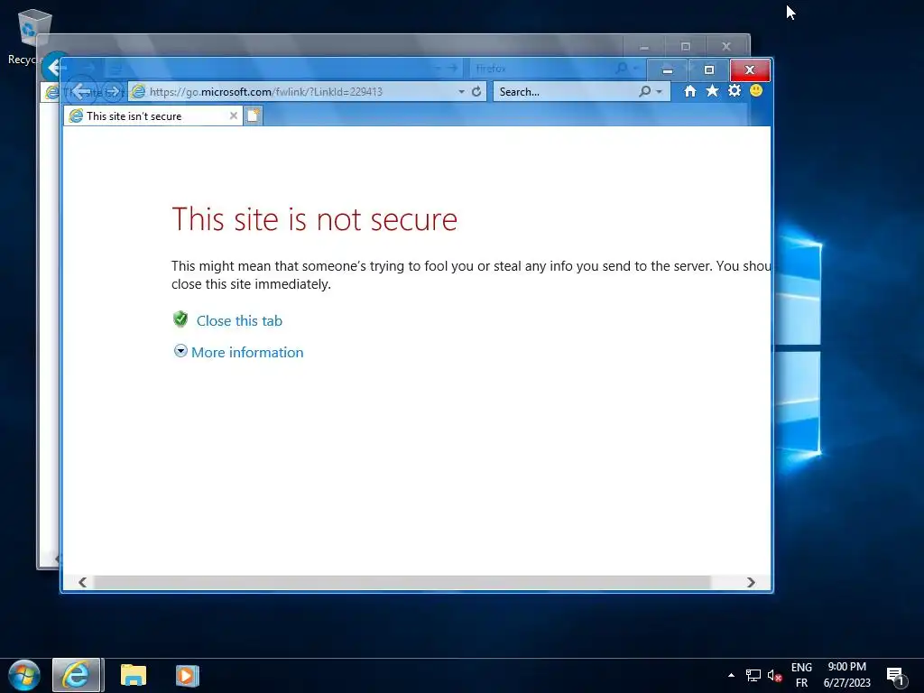The width and height of the screenshot is (924, 693).
Task: Click the Search... input box
Action: [x=566, y=91]
